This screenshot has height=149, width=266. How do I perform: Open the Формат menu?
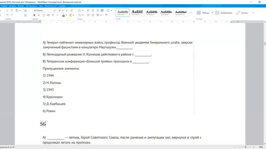click(x=21, y=6)
